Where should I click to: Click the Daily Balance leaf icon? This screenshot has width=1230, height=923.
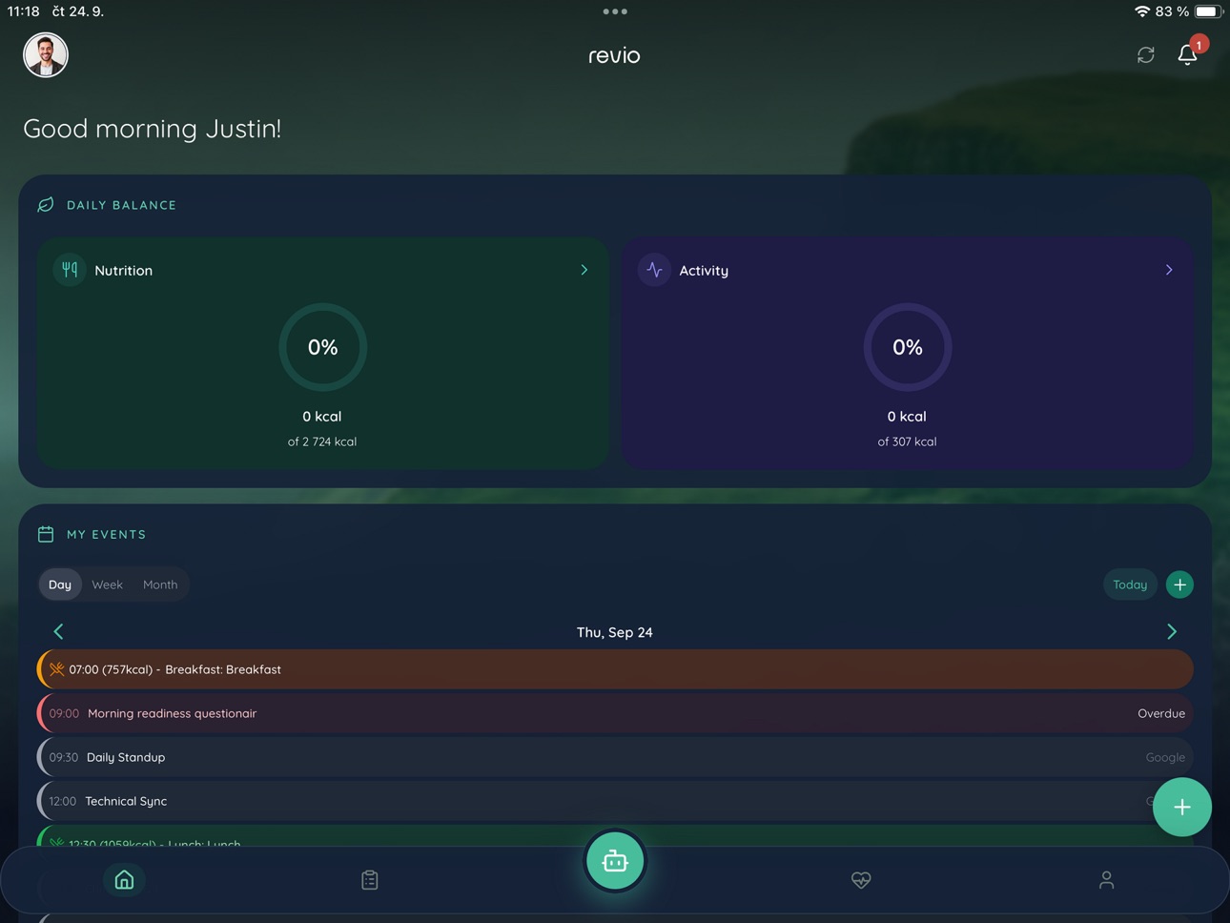pos(46,205)
